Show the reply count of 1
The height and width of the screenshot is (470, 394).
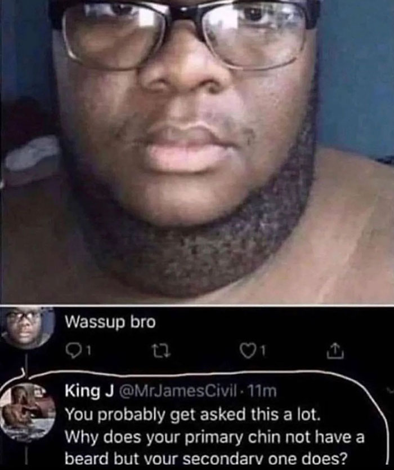[89, 351]
